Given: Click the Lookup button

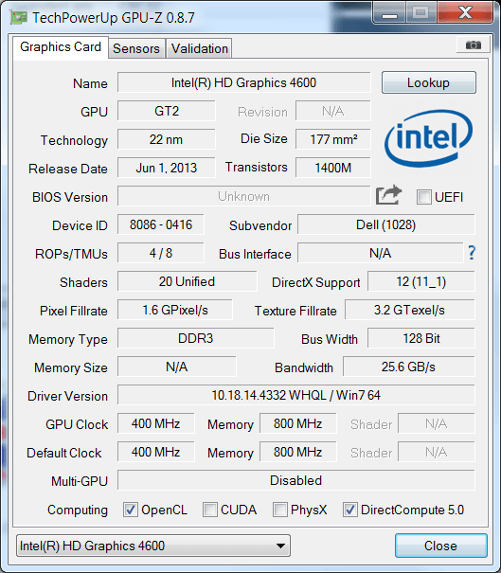Looking at the screenshot, I should (x=429, y=82).
